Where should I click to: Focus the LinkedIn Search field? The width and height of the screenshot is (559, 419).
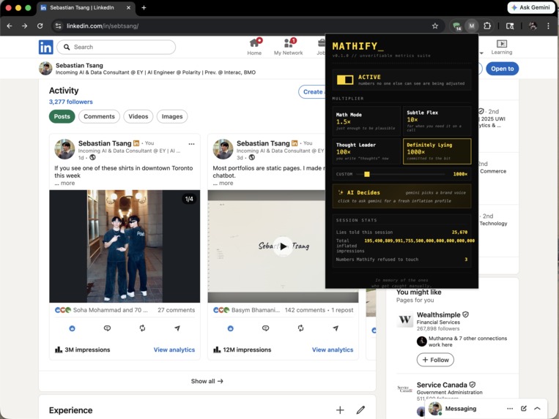(x=116, y=47)
